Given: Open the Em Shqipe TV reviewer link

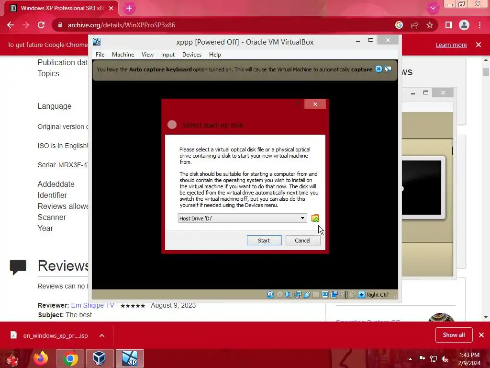Looking at the screenshot, I should (x=92, y=305).
